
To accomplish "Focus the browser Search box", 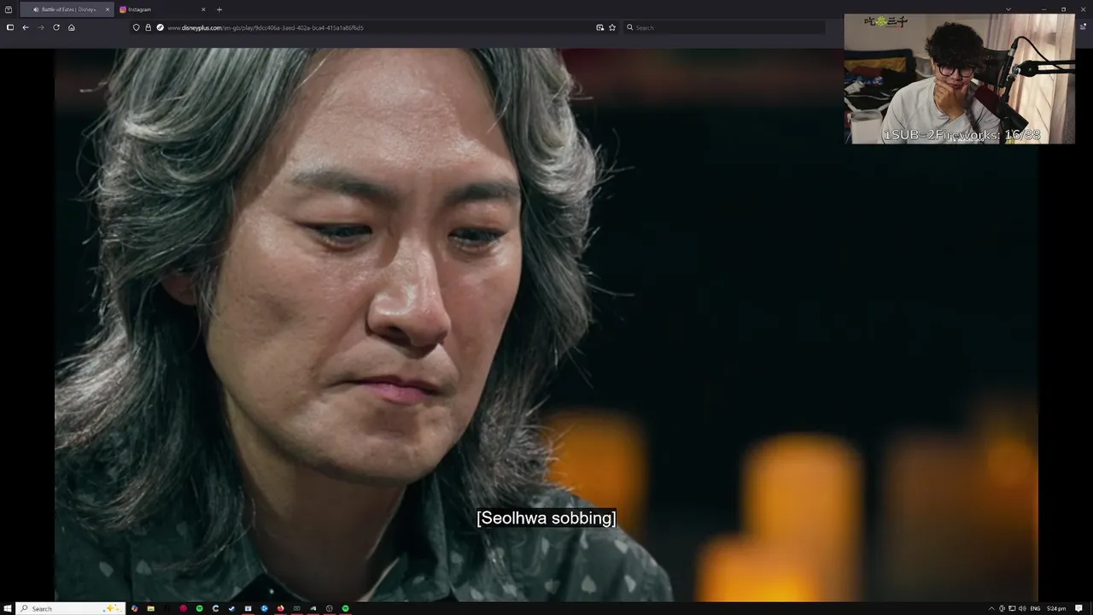I will point(724,27).
